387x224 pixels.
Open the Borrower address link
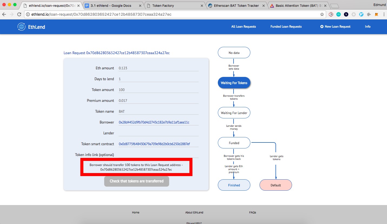154,122
